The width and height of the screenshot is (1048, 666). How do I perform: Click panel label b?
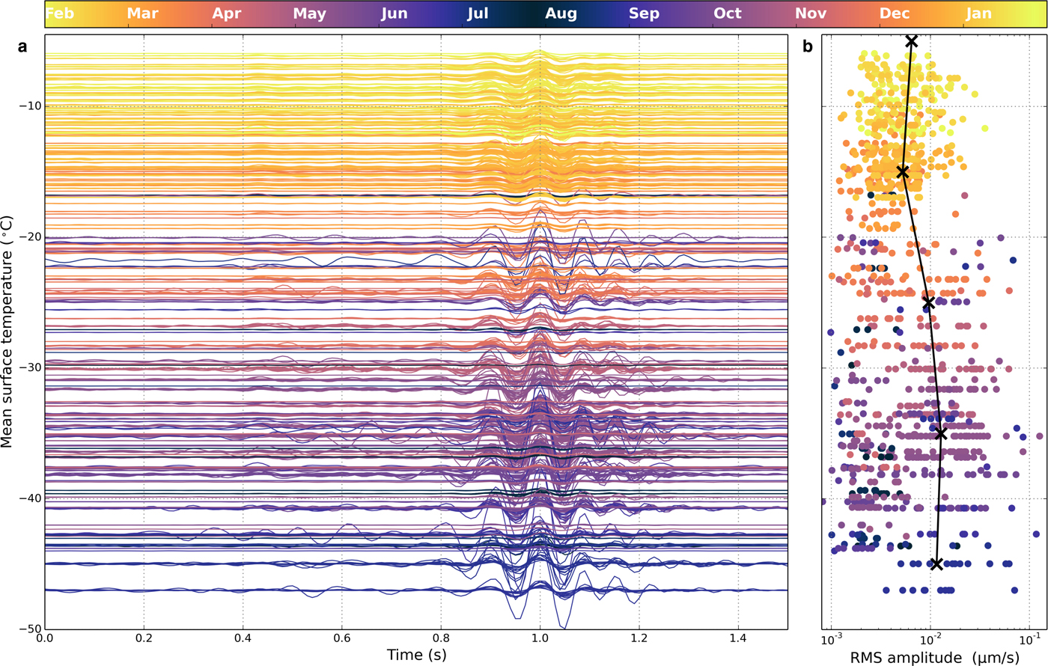808,47
